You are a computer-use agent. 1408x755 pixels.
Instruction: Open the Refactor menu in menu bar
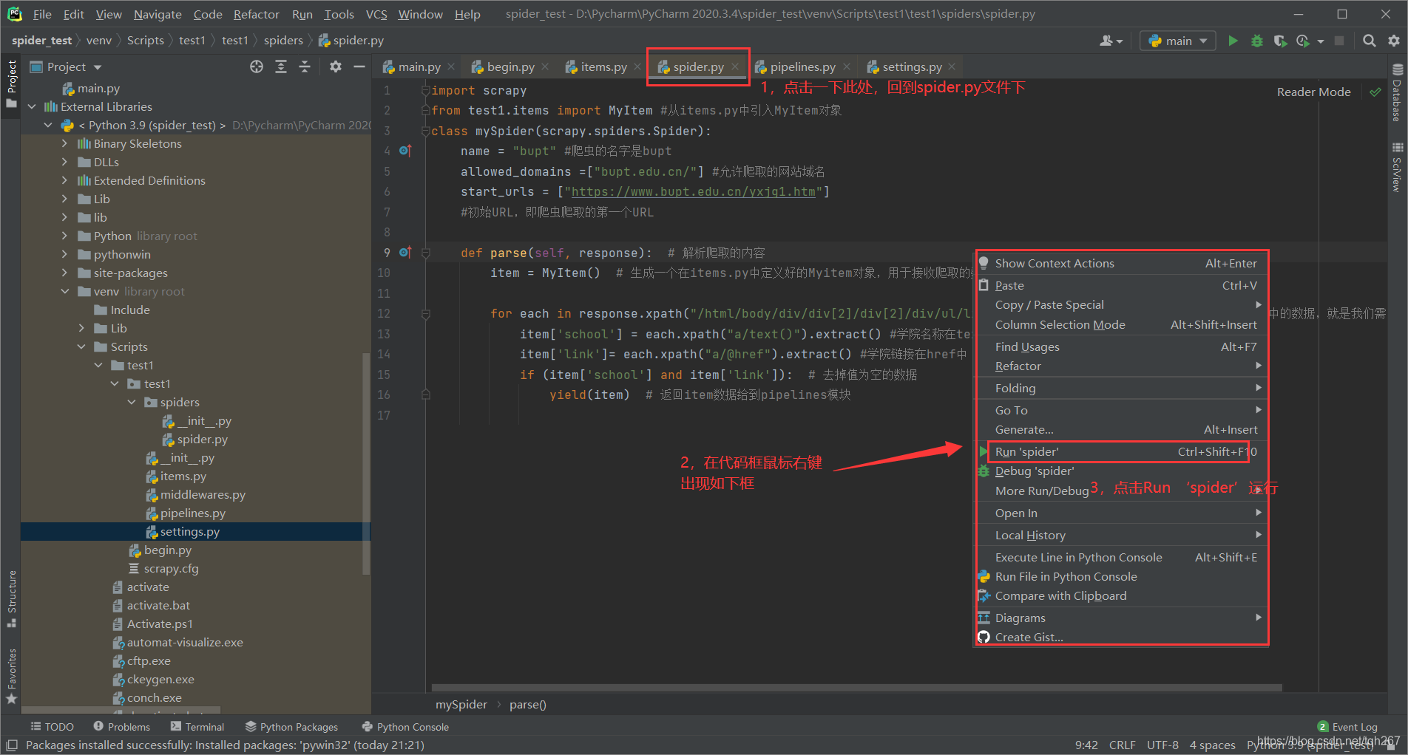[256, 14]
